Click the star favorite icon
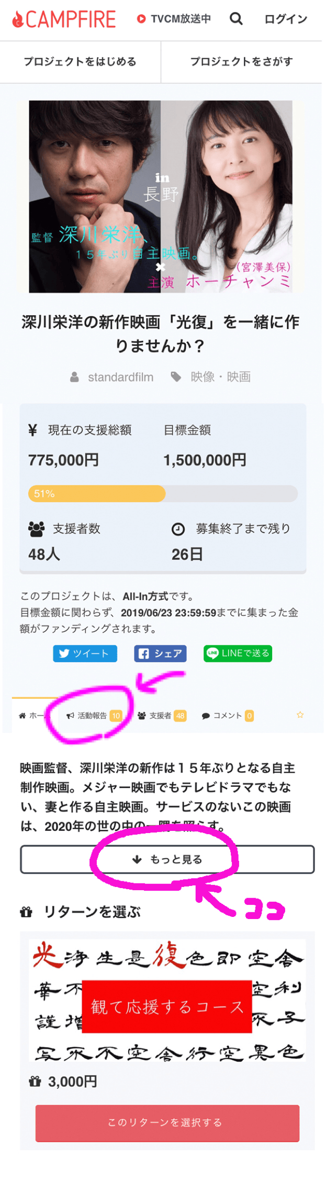The height and width of the screenshot is (1189, 326). (300, 715)
